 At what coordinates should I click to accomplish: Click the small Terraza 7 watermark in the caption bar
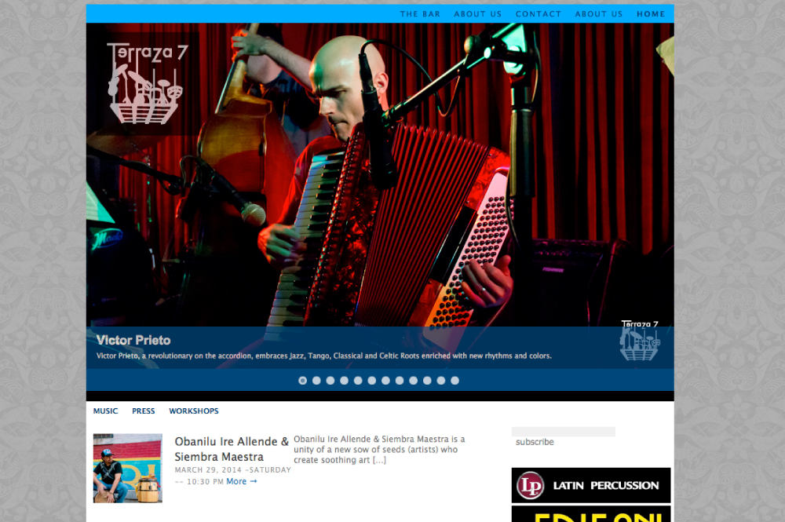pyautogui.click(x=639, y=340)
